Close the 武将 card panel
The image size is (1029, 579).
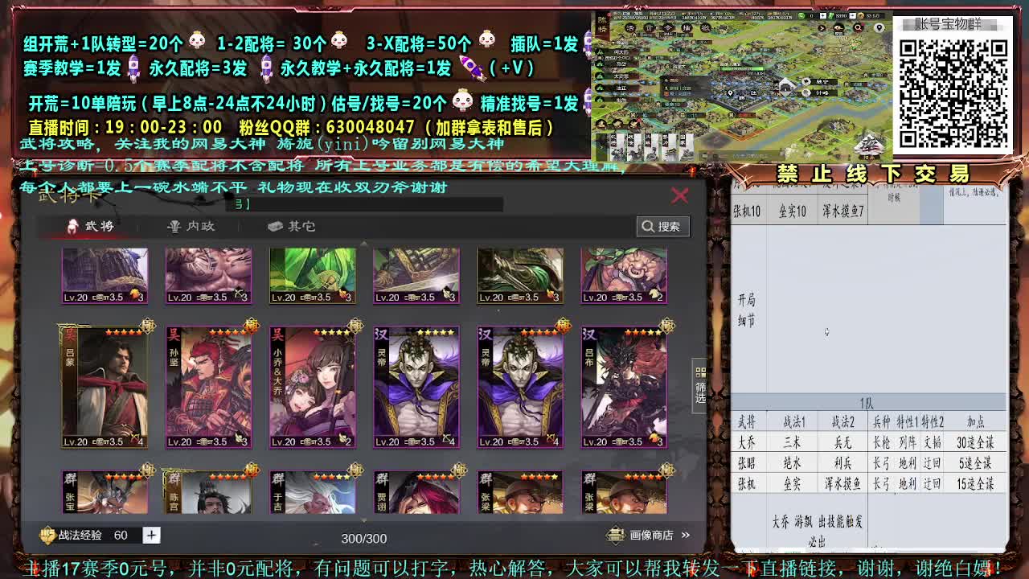680,195
